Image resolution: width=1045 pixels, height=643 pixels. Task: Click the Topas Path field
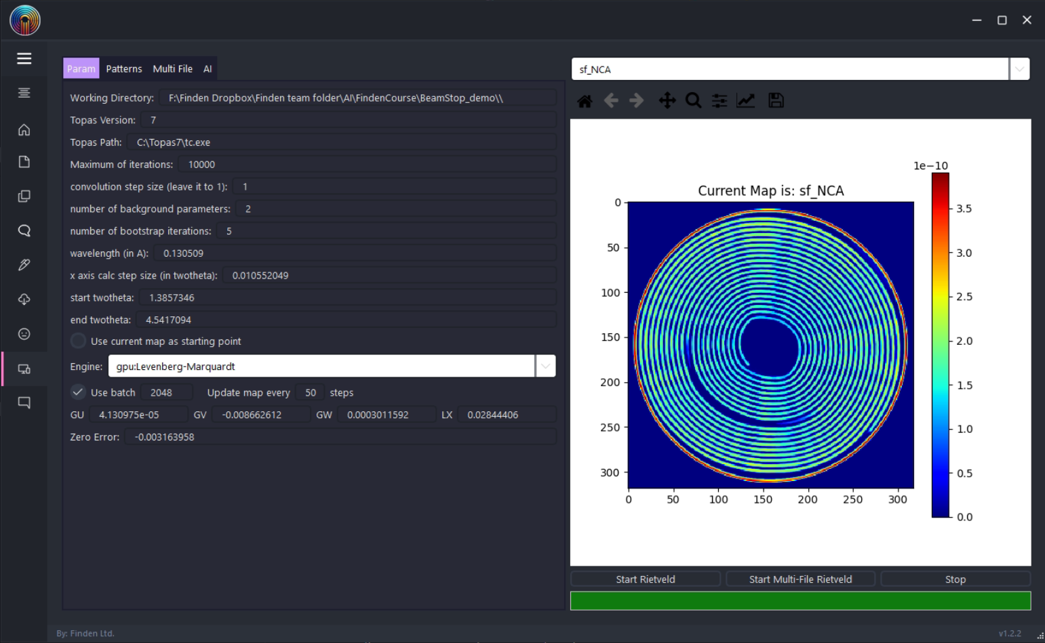click(342, 142)
